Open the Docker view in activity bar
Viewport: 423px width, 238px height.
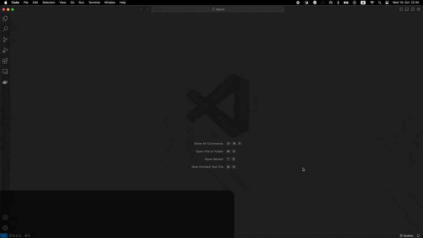click(5, 82)
